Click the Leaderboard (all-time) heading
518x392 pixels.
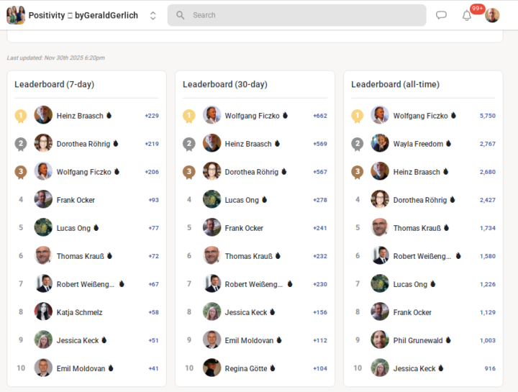coord(395,85)
